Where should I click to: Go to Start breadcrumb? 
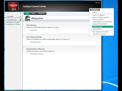[x=27, y=13]
